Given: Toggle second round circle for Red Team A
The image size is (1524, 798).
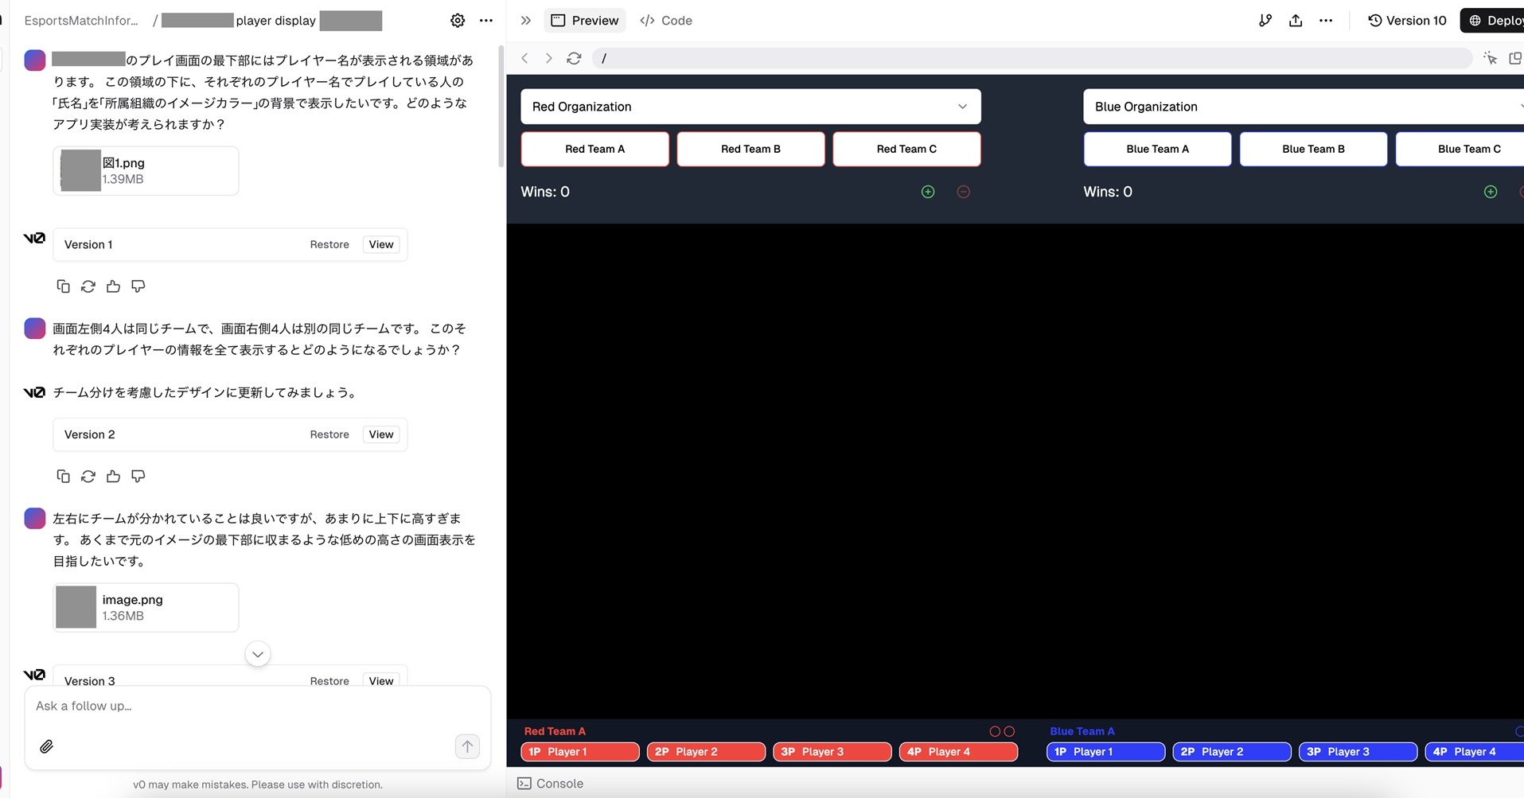Looking at the screenshot, I should click(x=1009, y=731).
